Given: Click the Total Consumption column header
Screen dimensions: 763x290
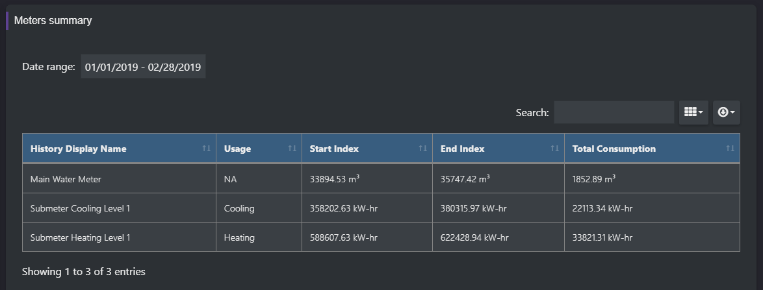Looking at the screenshot, I should (614, 149).
